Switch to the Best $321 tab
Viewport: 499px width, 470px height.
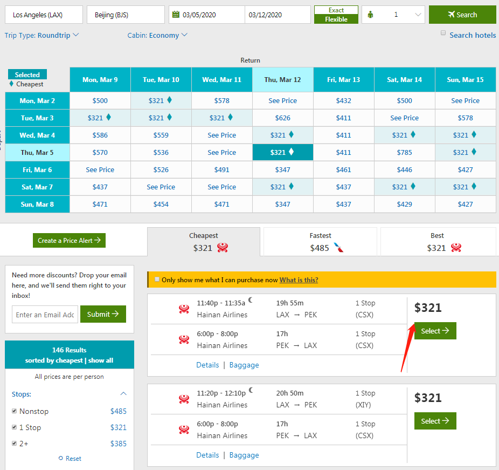click(x=438, y=242)
